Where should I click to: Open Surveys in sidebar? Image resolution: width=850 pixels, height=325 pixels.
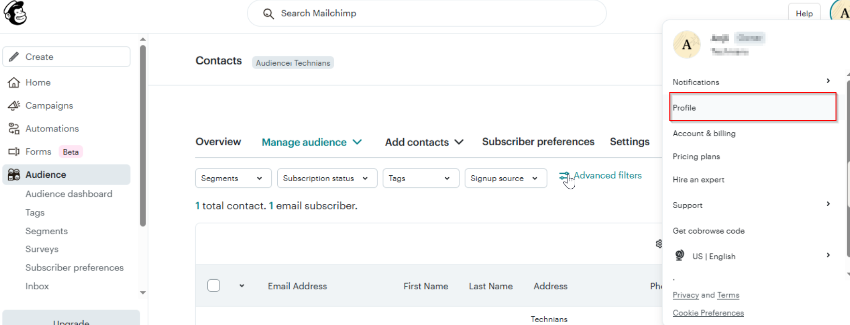[x=42, y=249]
